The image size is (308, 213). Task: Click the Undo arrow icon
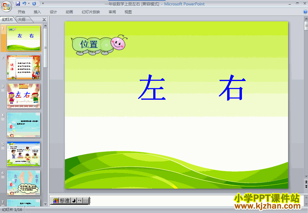pos(24,4)
